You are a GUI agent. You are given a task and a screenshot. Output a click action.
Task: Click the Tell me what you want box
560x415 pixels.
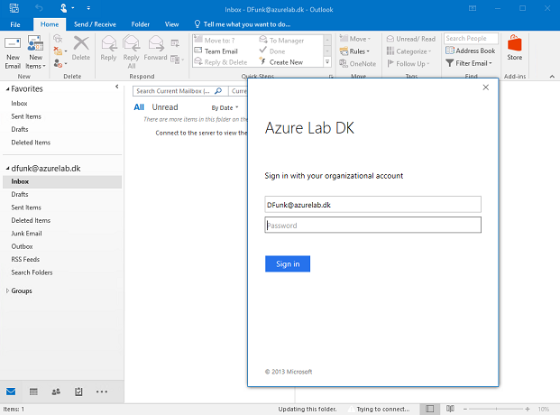tap(243, 24)
